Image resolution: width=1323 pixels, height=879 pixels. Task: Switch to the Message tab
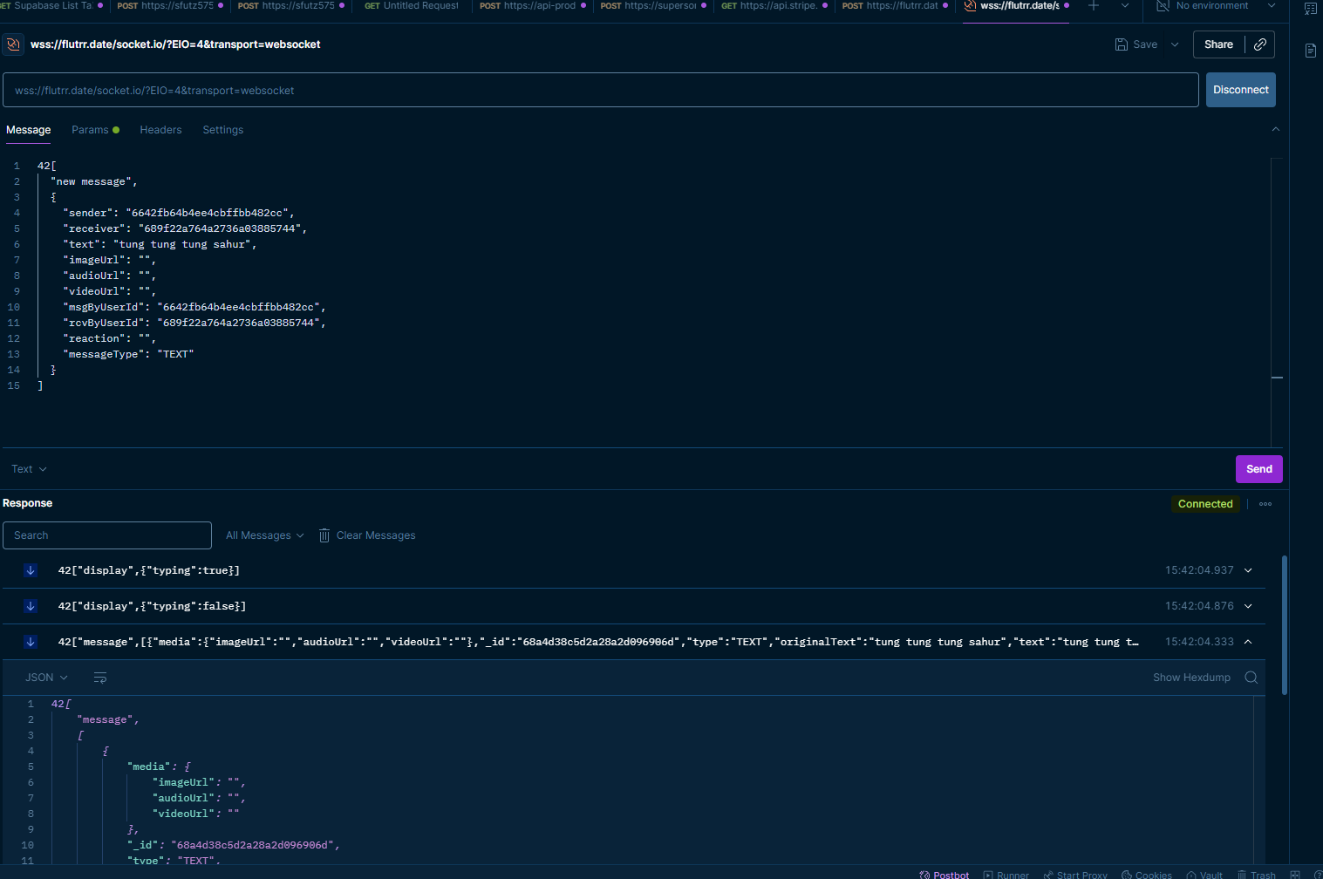29,130
